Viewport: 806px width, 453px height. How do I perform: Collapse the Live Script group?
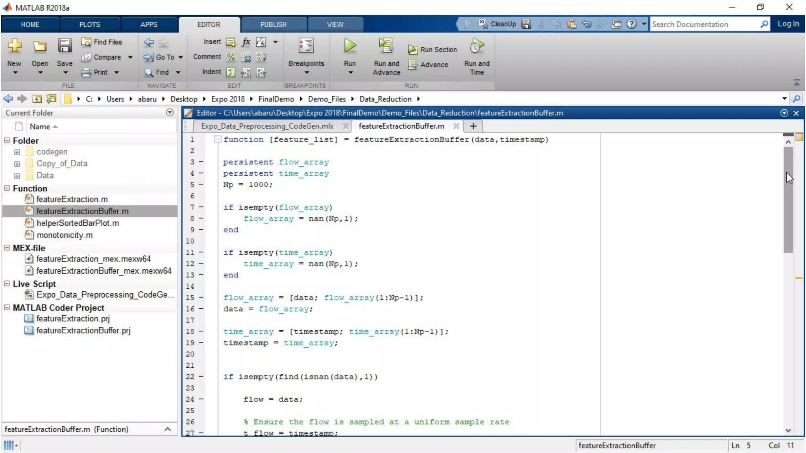(x=7, y=284)
